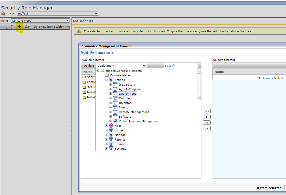
Task: Open the Role dropdown showing myTest
Action: pyautogui.click(x=57, y=13)
